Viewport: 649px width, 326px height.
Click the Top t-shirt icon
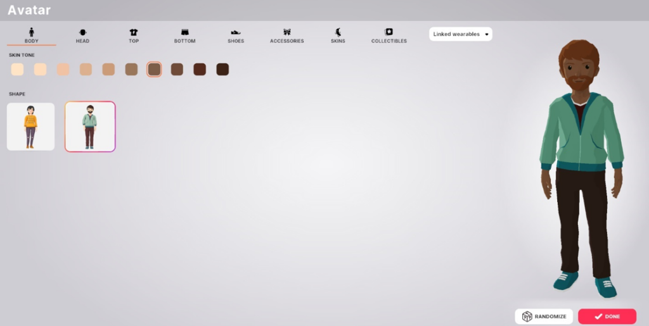(133, 32)
